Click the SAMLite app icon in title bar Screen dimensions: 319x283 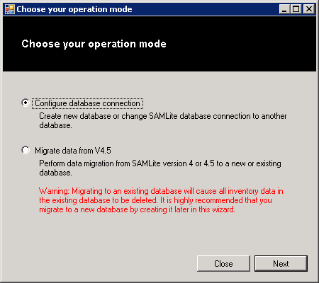point(10,9)
